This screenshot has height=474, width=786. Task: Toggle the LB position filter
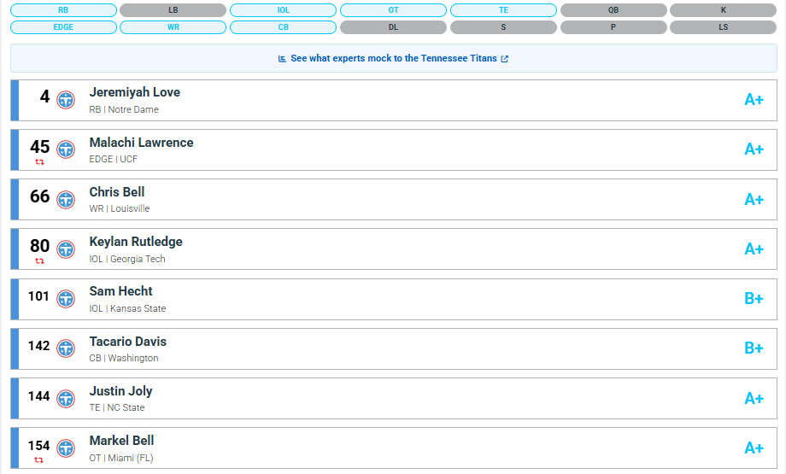tap(173, 10)
